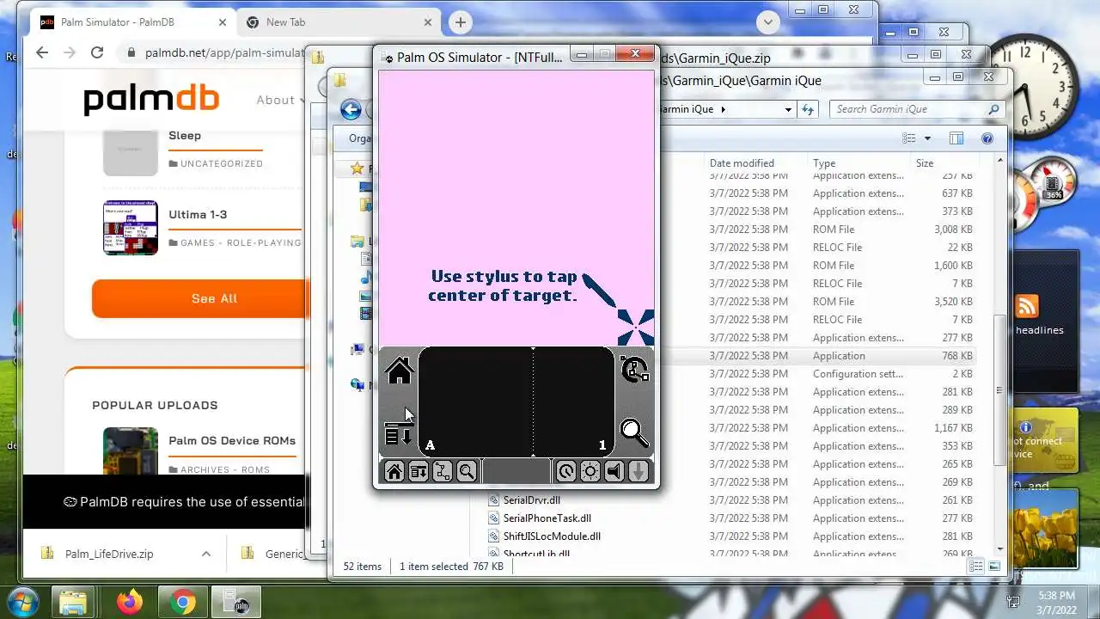
Task: Click the change your view icon in Explorer
Action: (x=909, y=138)
